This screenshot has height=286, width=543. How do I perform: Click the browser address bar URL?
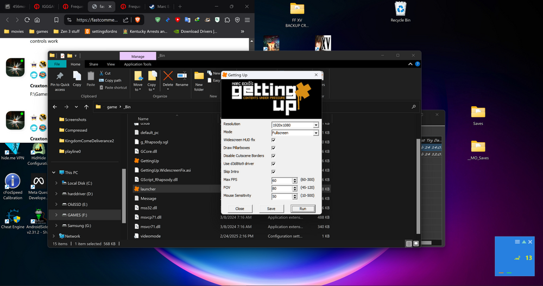click(97, 20)
